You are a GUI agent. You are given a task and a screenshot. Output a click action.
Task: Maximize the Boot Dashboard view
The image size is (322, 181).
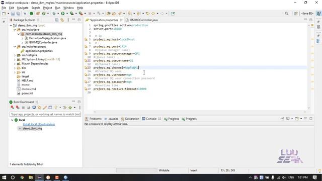click(79, 102)
